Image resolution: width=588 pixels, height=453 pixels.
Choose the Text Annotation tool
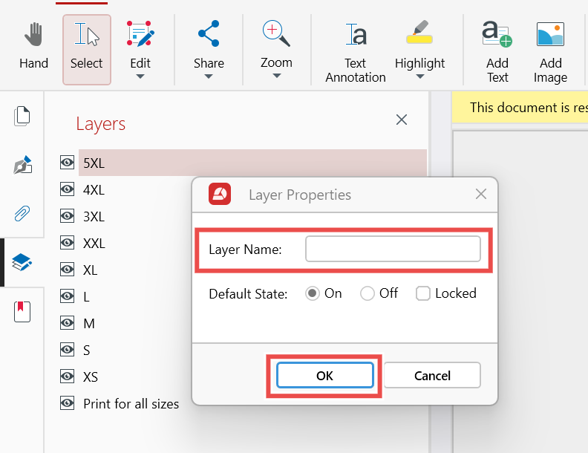356,50
